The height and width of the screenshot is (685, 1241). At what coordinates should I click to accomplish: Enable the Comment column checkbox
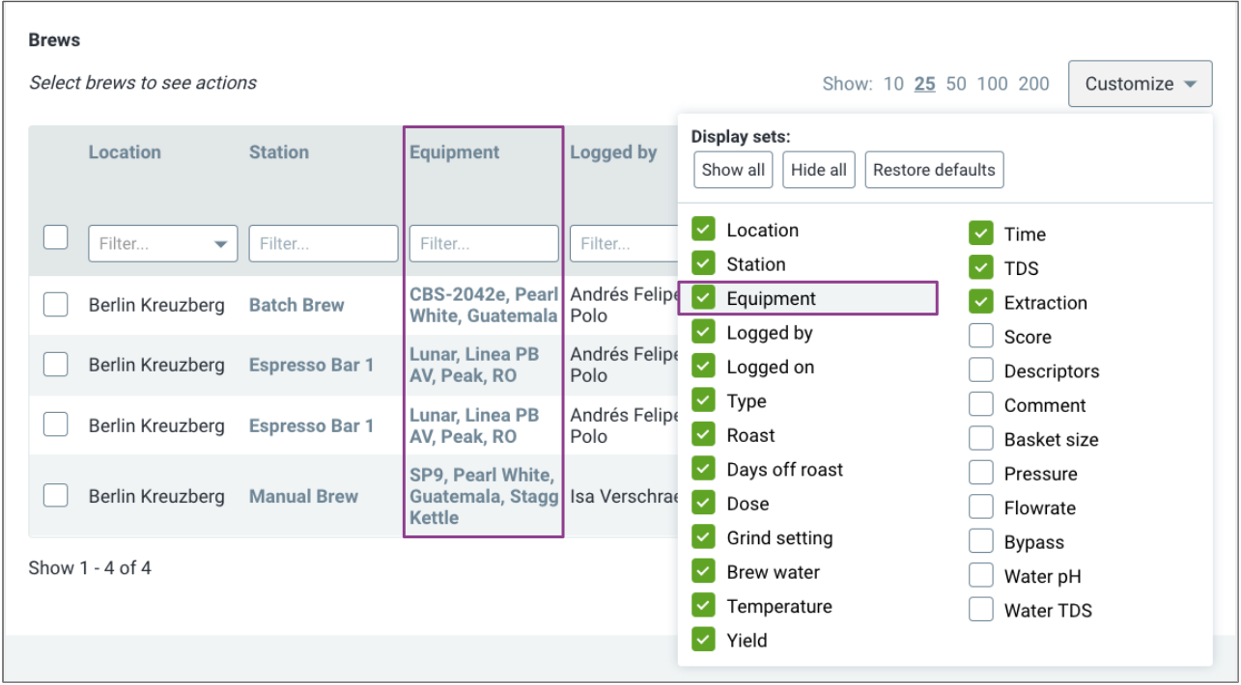(981, 405)
